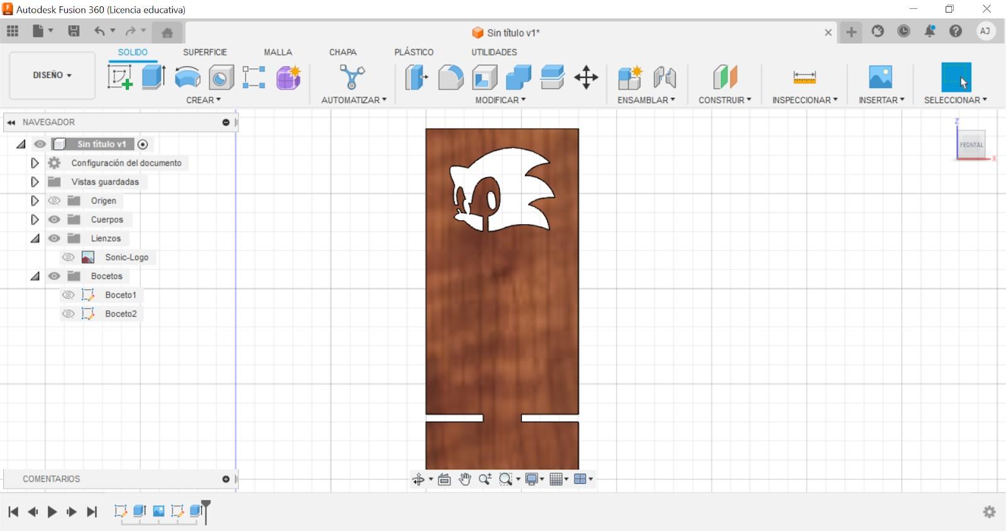
Task: Show the Sonic-Logo canvas
Action: click(x=69, y=257)
